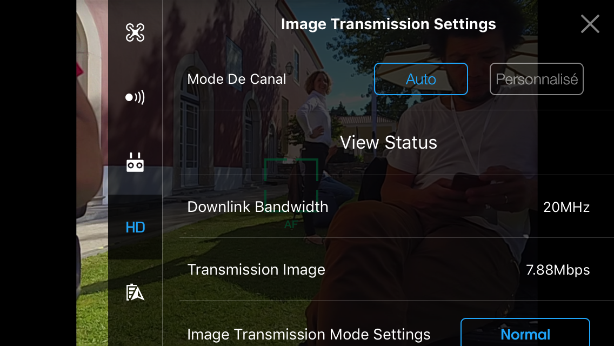The height and width of the screenshot is (346, 614).
Task: Tap the Image Transmission Mode Settings label
Action: click(309, 335)
